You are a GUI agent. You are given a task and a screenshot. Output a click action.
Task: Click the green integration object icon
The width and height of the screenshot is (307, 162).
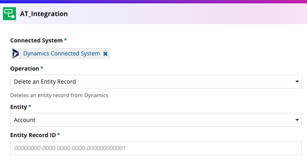tap(9, 14)
